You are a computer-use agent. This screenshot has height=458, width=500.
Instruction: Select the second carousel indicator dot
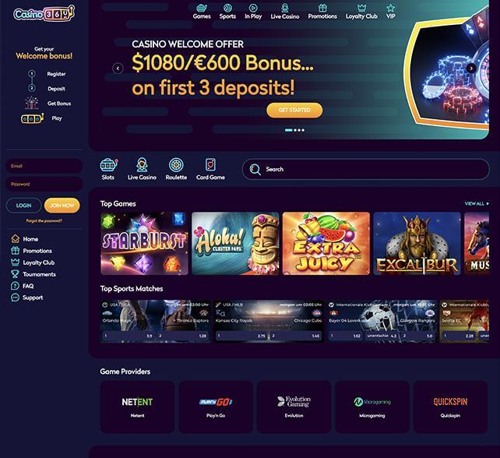[x=295, y=130]
